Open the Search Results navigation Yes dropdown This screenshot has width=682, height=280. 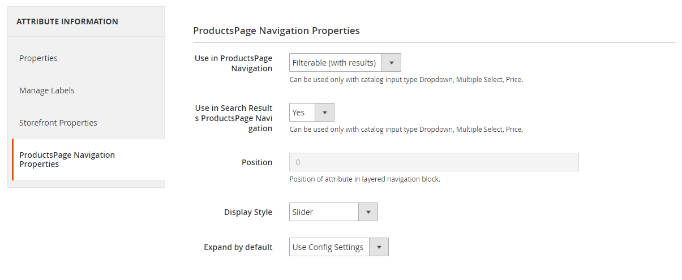302,113
